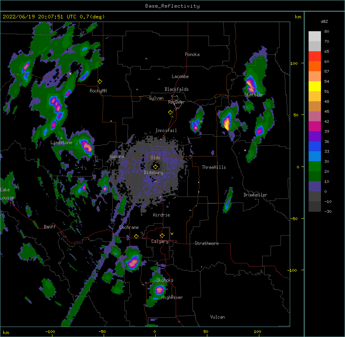The image size is (345, 337).
Task: Click the 80 value on dBZ scale
Action: (327, 32)
